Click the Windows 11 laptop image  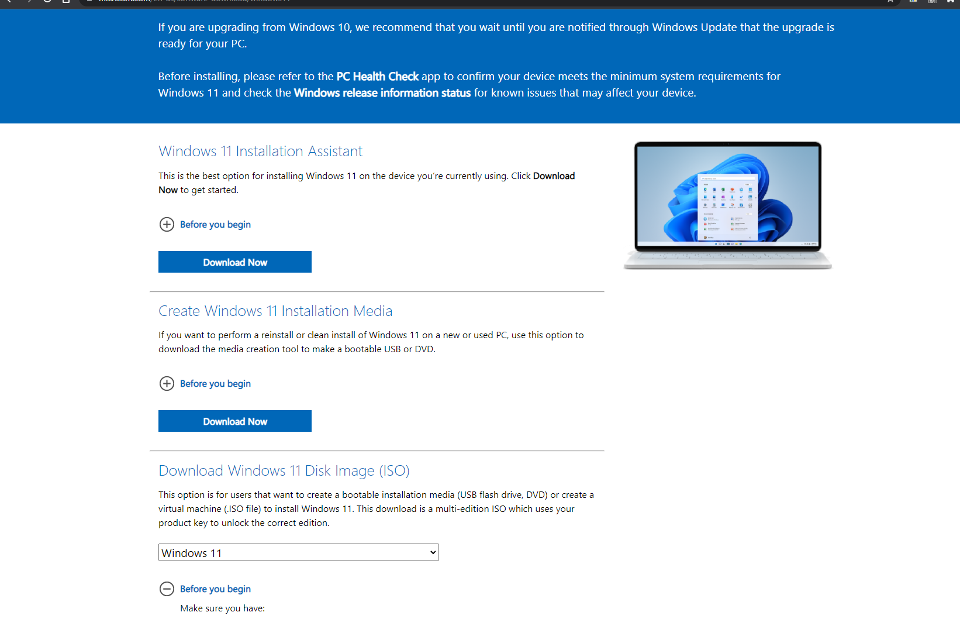[727, 205]
